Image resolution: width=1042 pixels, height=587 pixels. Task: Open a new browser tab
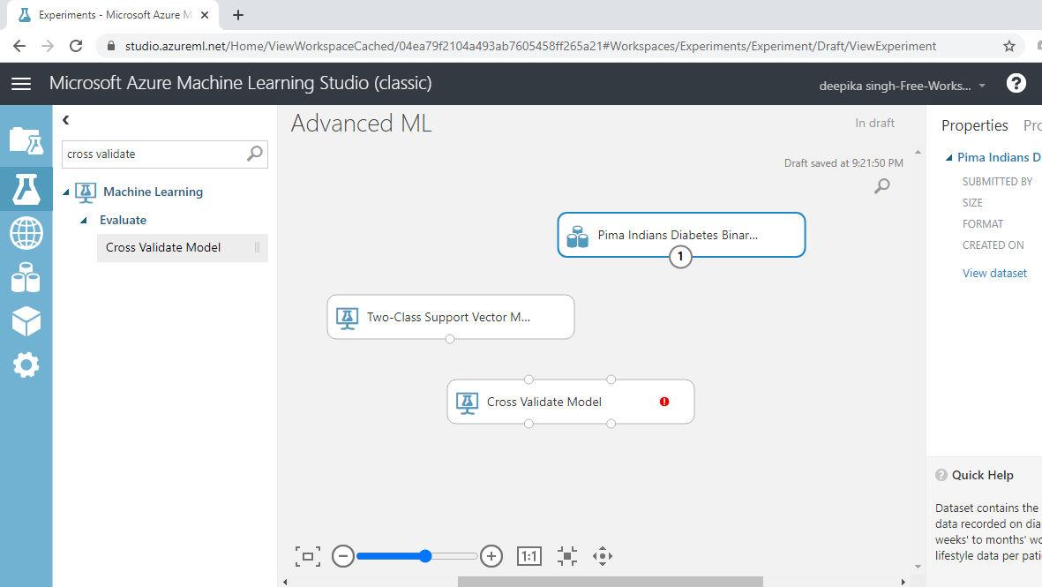pos(238,15)
